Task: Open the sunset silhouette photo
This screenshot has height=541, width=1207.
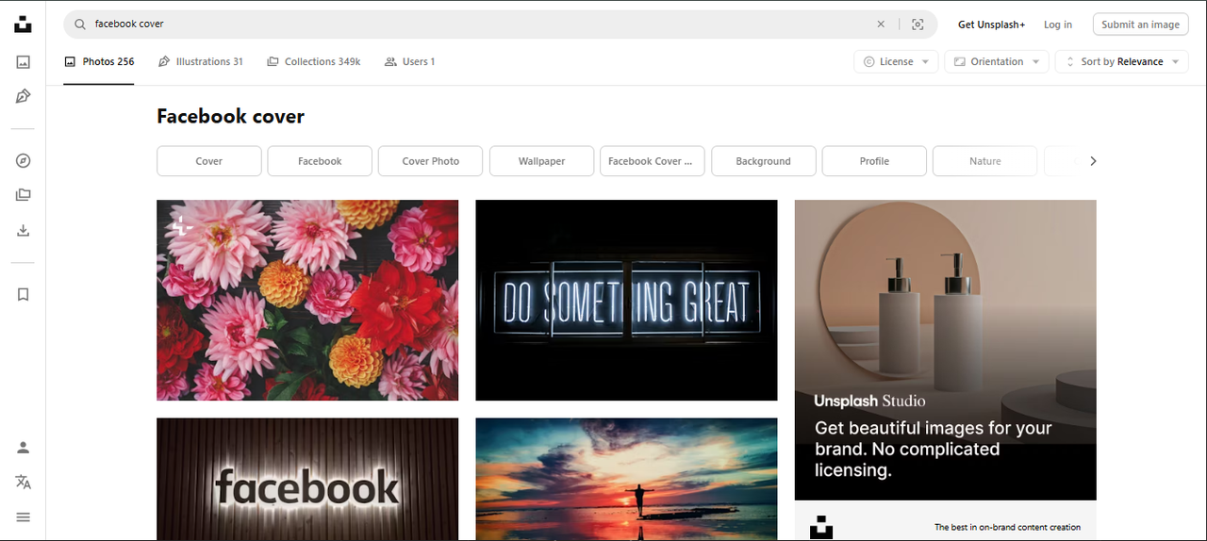Action: 626,480
